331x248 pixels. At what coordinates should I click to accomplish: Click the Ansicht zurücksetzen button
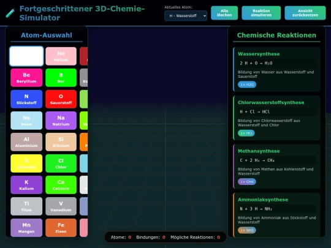pos(305,13)
